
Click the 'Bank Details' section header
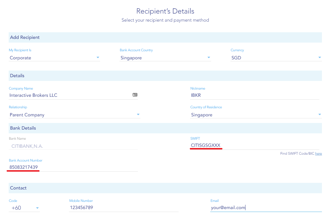(x=165, y=128)
